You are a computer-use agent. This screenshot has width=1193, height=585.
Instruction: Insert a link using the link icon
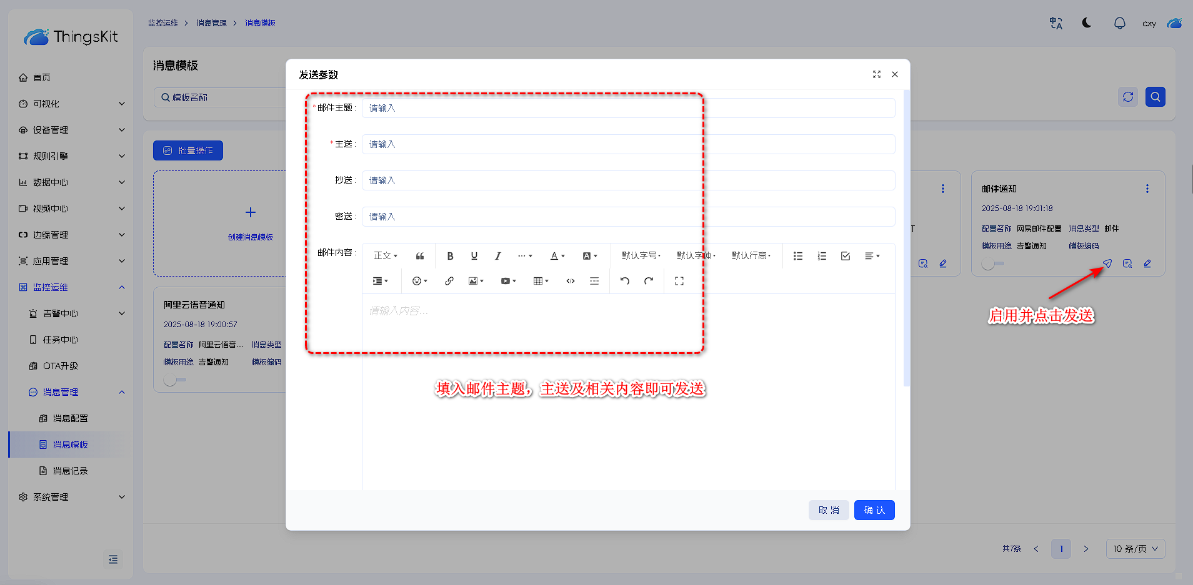tap(449, 281)
